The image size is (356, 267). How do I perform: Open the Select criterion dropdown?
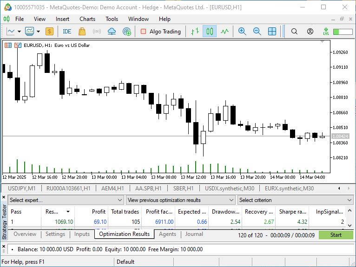[x=295, y=200]
